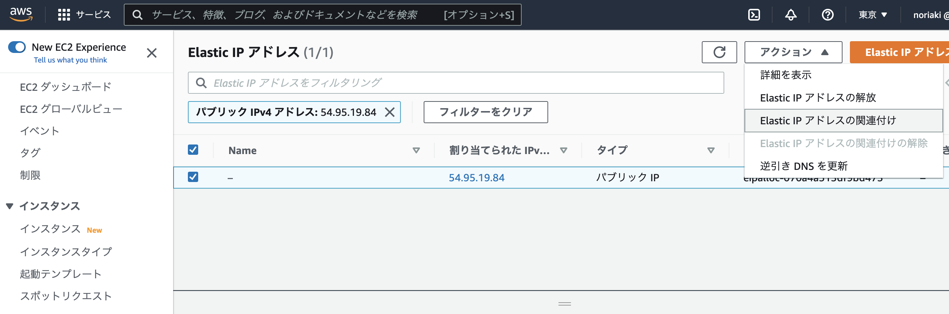The height and width of the screenshot is (314, 949).
Task: Select Elastic IP アドレスの解放 menu item
Action: coord(844,98)
